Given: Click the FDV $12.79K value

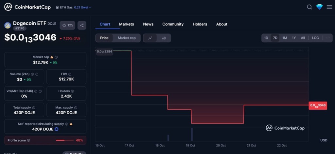Looking at the screenshot, I should pyautogui.click(x=66, y=79).
